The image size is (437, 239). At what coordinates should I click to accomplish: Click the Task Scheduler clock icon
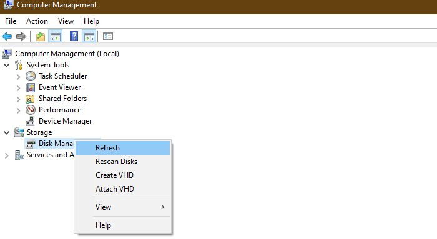coord(31,76)
